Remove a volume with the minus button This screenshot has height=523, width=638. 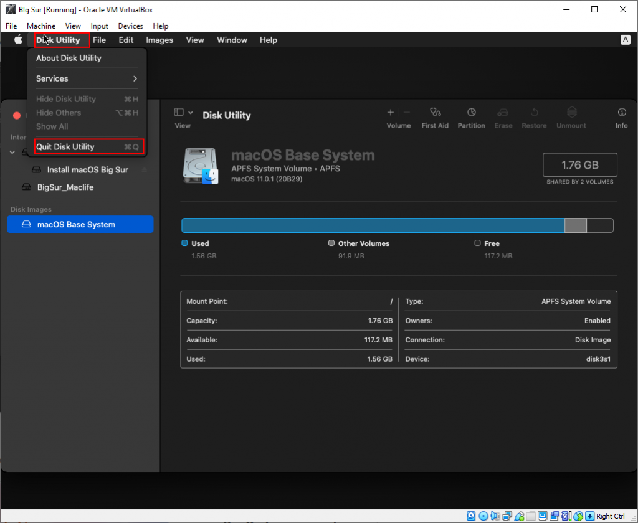click(406, 114)
